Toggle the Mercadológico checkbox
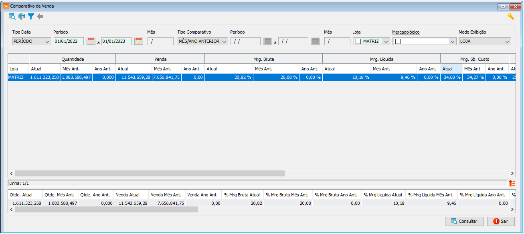 click(x=398, y=41)
